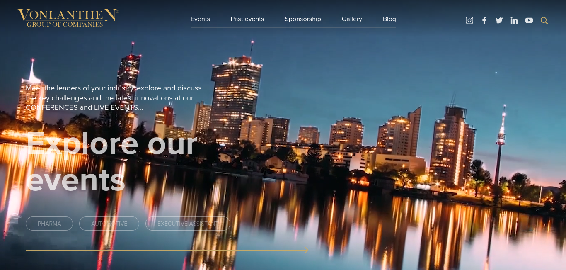Open the YouTube channel icon
The image size is (566, 270).
(x=529, y=20)
